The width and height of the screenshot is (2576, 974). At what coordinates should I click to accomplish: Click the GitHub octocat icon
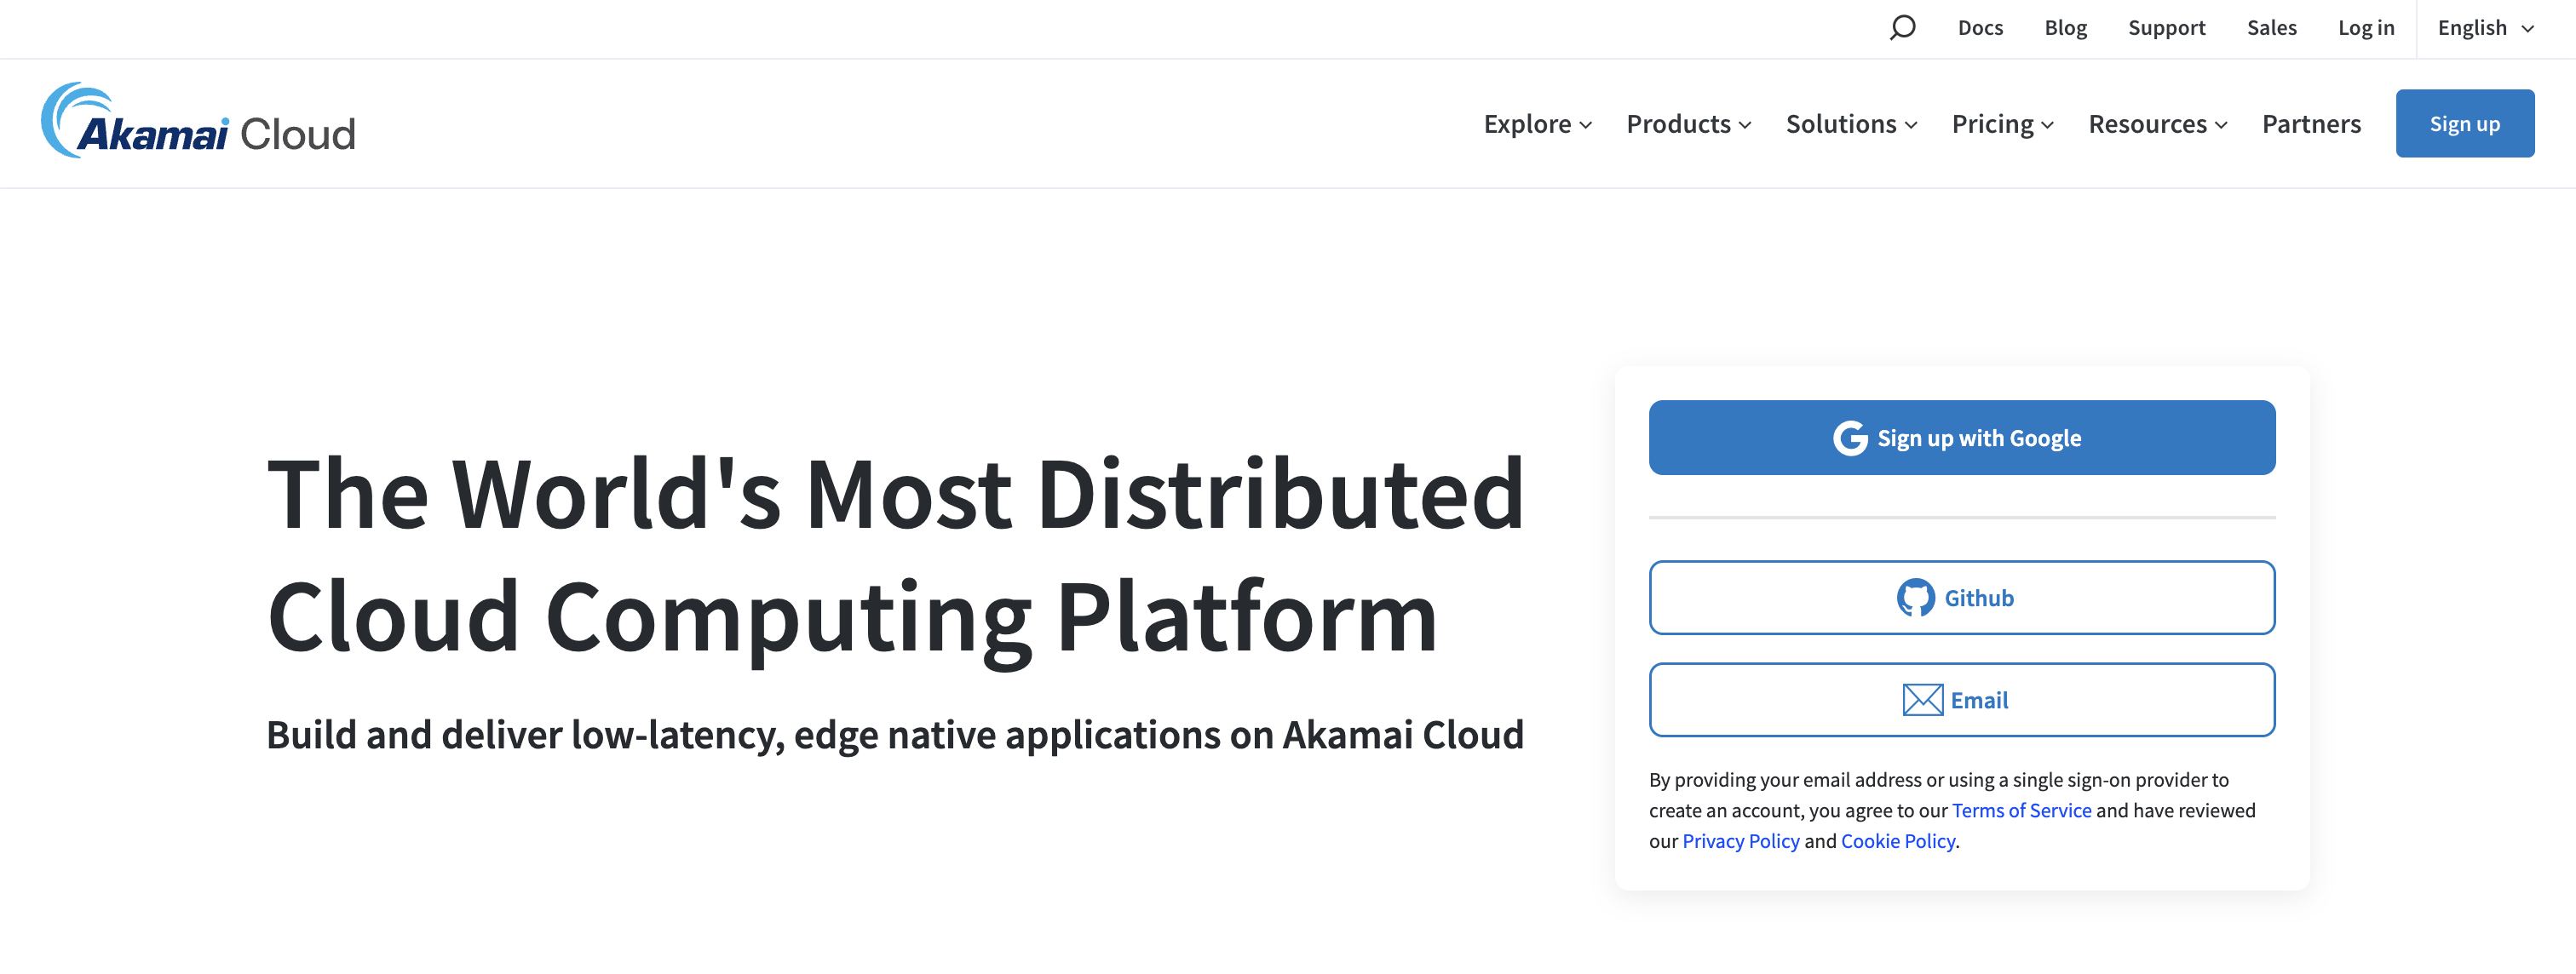coord(1915,599)
